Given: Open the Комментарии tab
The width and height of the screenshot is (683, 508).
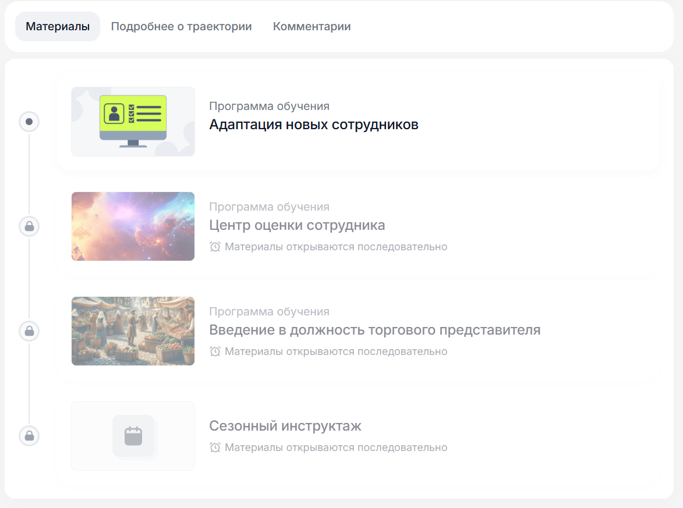Looking at the screenshot, I should (x=312, y=27).
